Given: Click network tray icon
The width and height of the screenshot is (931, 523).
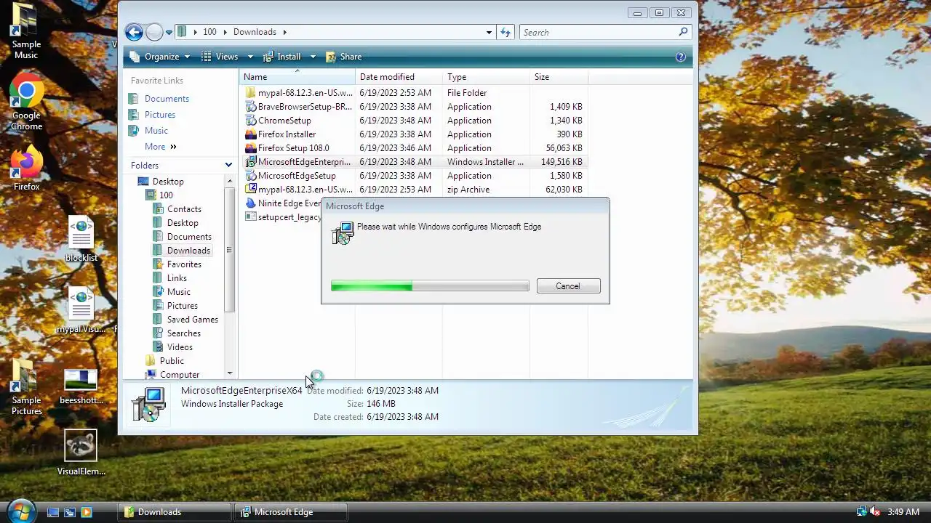Looking at the screenshot, I should tap(862, 512).
